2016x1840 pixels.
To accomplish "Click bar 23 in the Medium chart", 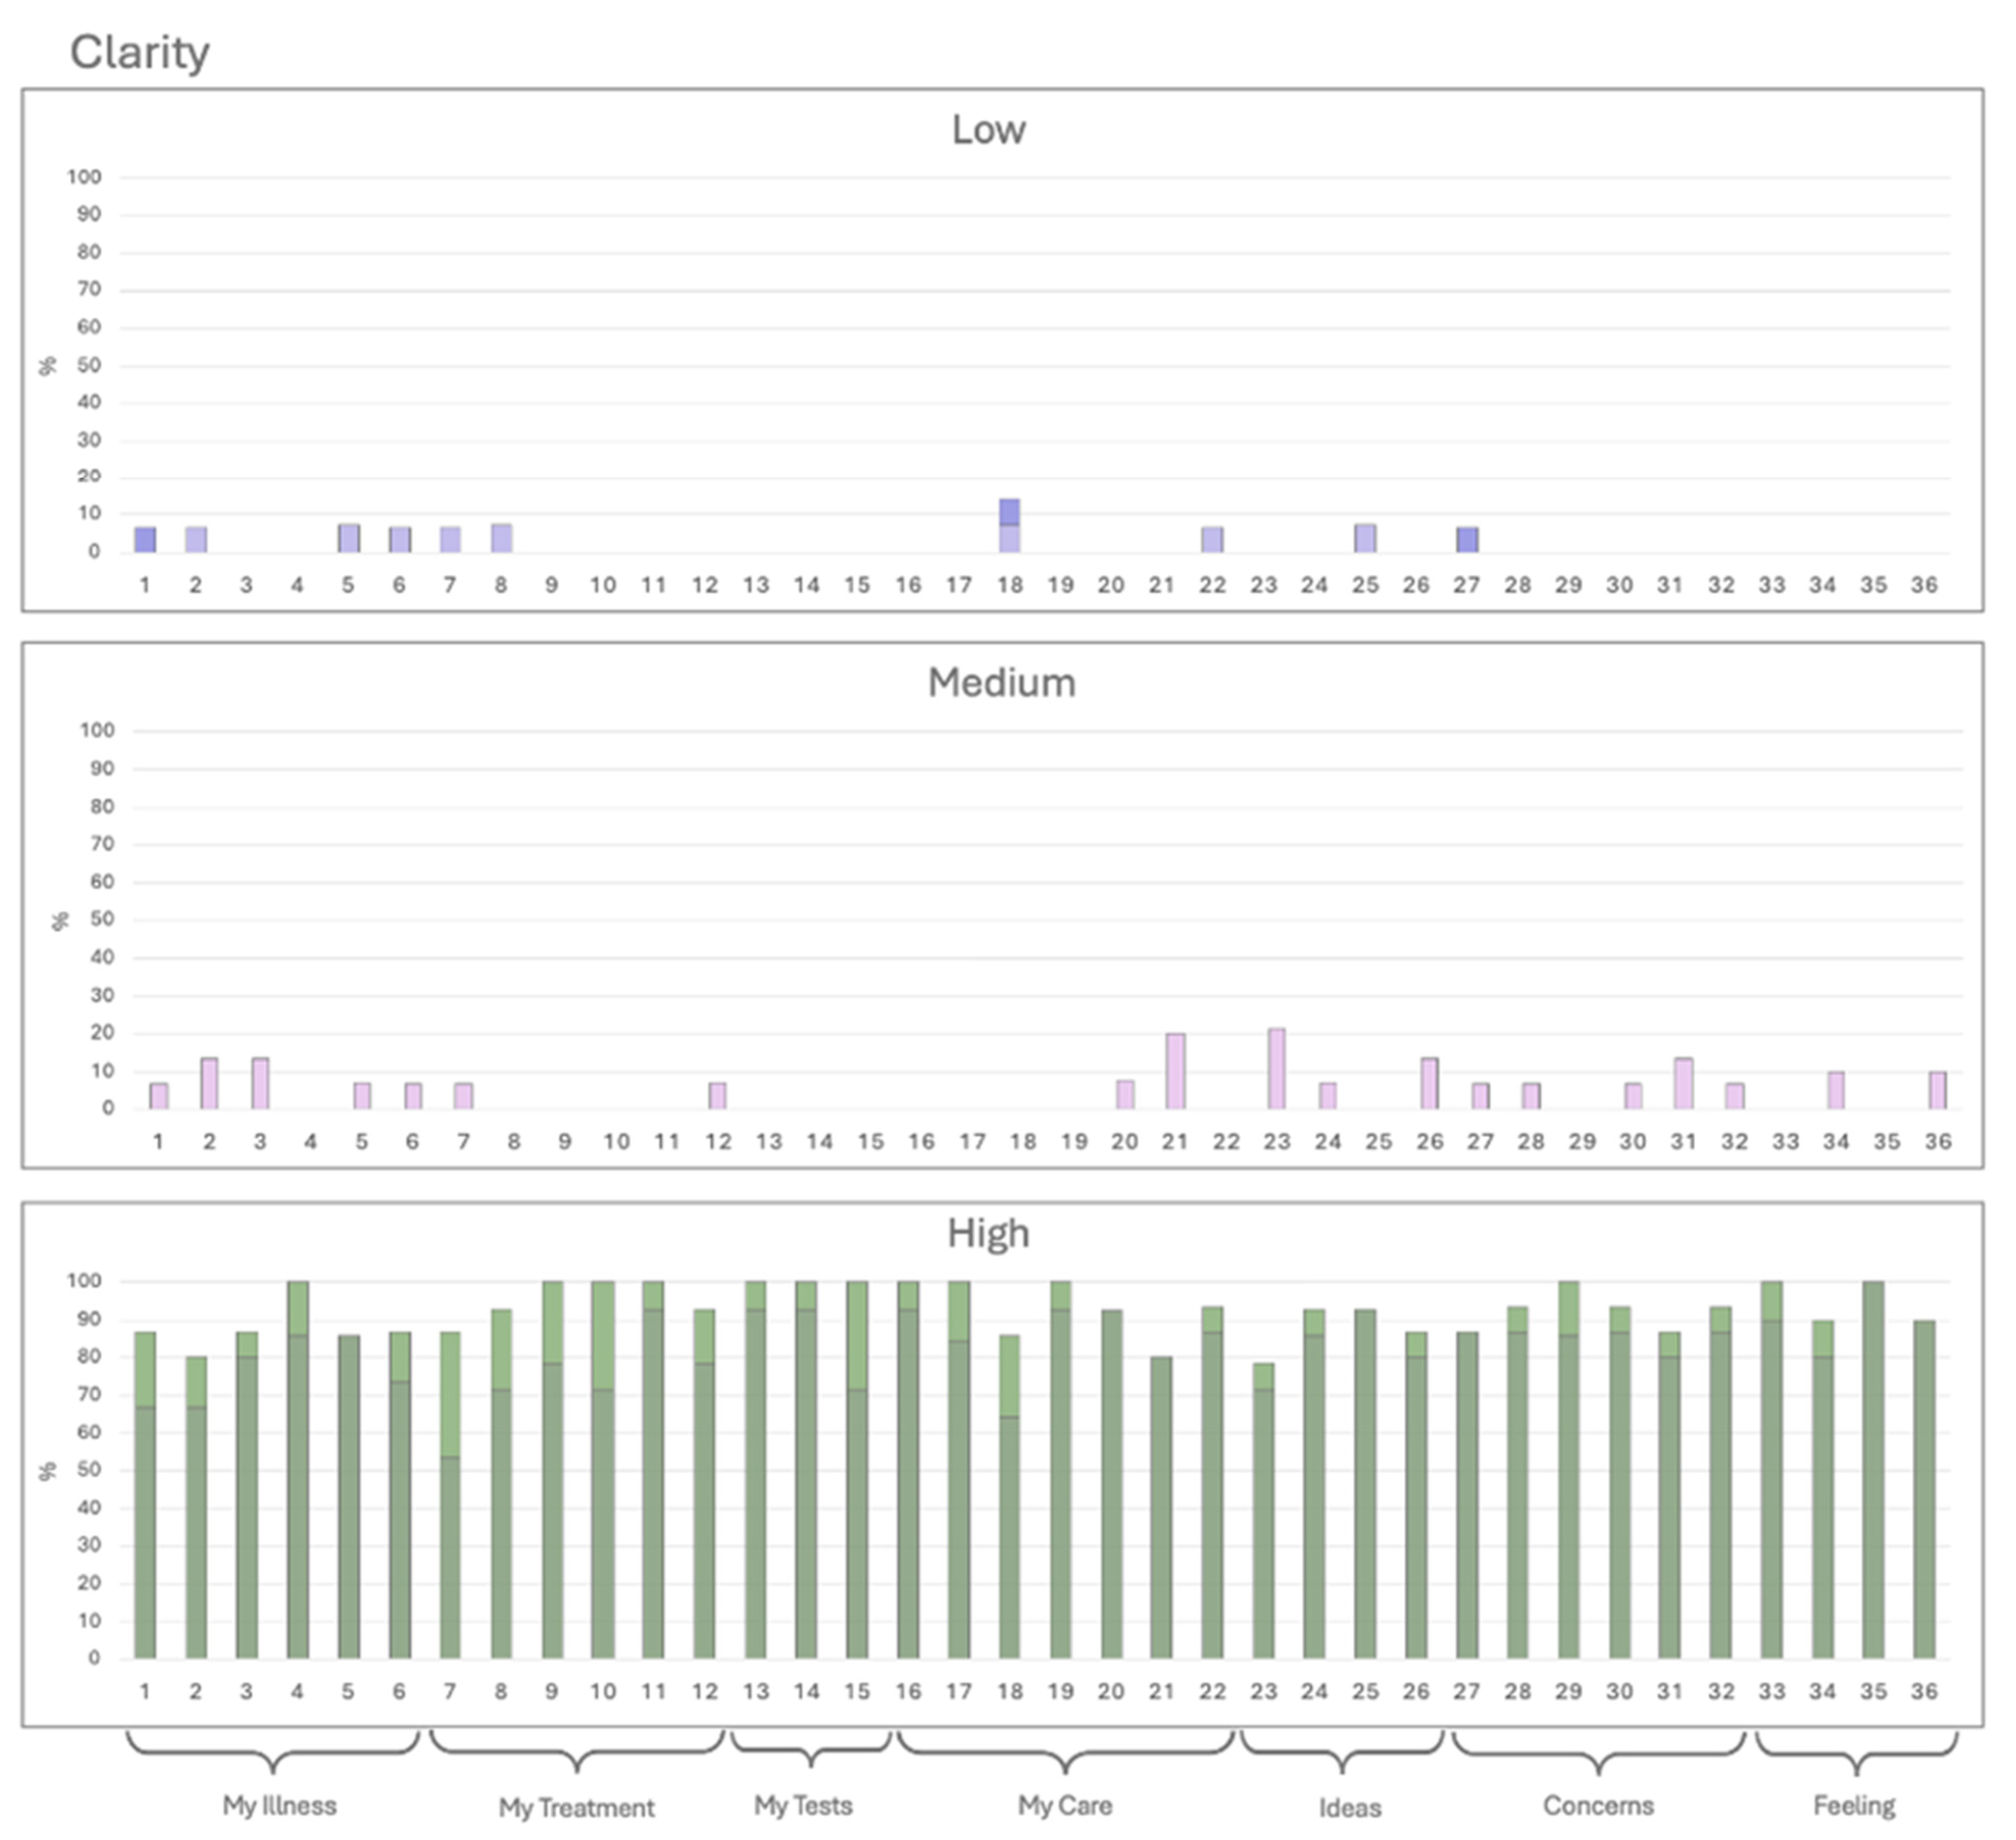I will pyautogui.click(x=1276, y=1069).
